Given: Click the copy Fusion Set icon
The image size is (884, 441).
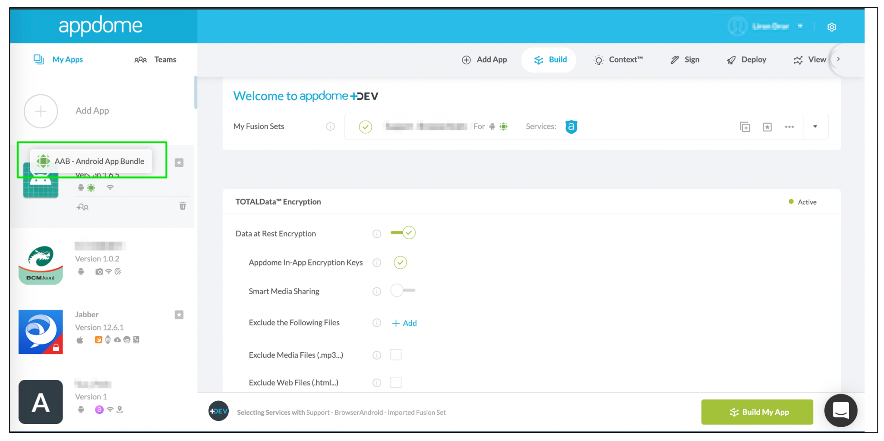Looking at the screenshot, I should tap(745, 126).
